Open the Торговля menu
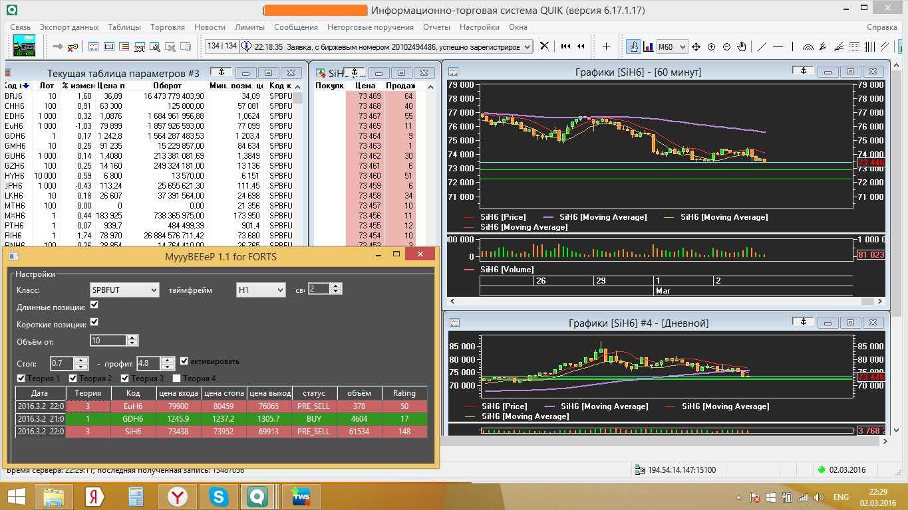 tap(168, 27)
